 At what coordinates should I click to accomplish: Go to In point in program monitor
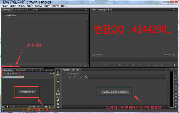pyautogui.click(x=120, y=65)
